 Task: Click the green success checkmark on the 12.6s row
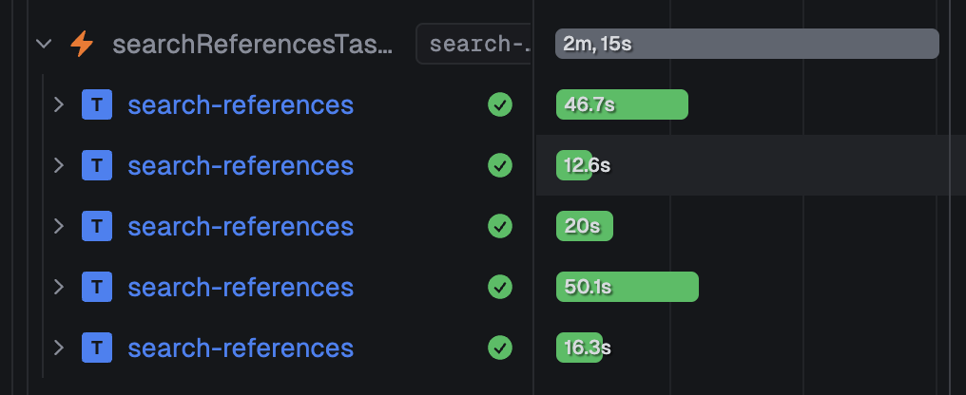coord(500,165)
